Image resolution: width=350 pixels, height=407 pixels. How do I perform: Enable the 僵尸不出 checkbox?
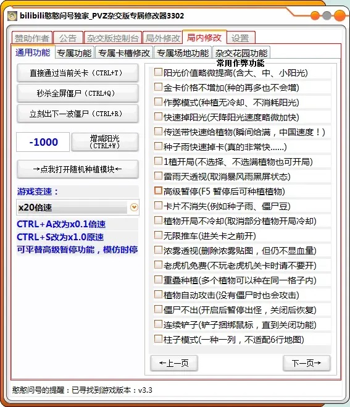pyautogui.click(x=158, y=309)
